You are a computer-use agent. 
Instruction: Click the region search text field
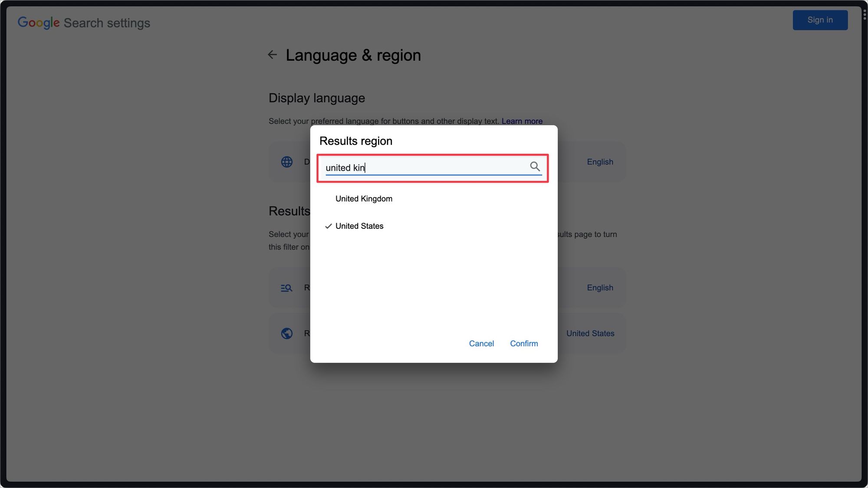(x=425, y=168)
